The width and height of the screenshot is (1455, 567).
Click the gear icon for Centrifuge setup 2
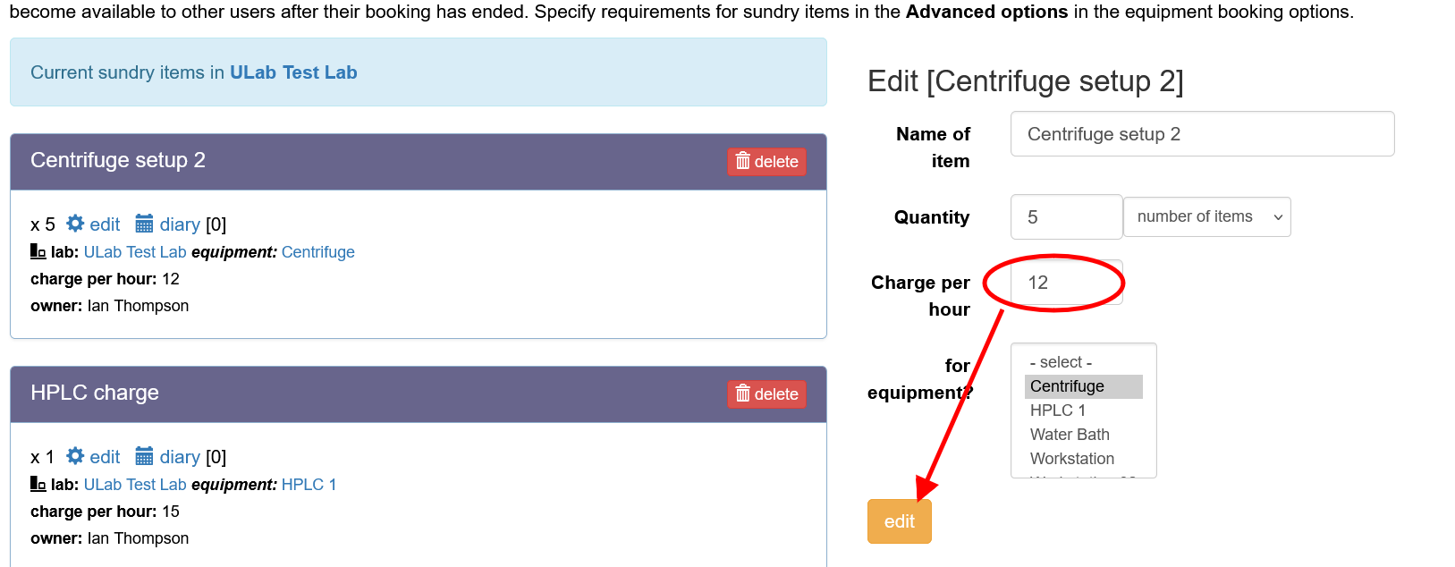coord(75,224)
